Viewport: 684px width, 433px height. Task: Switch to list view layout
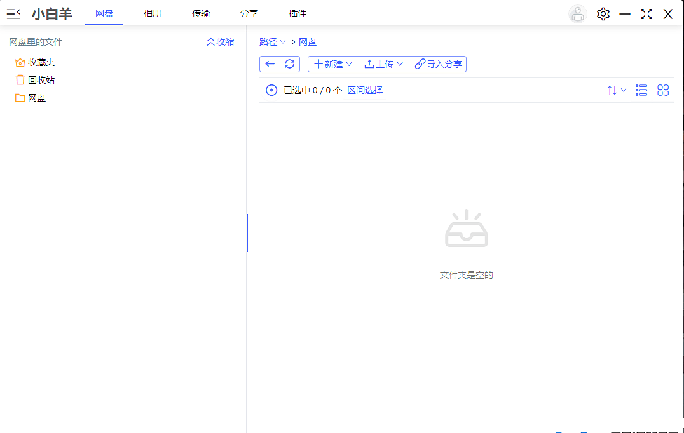[x=641, y=90]
